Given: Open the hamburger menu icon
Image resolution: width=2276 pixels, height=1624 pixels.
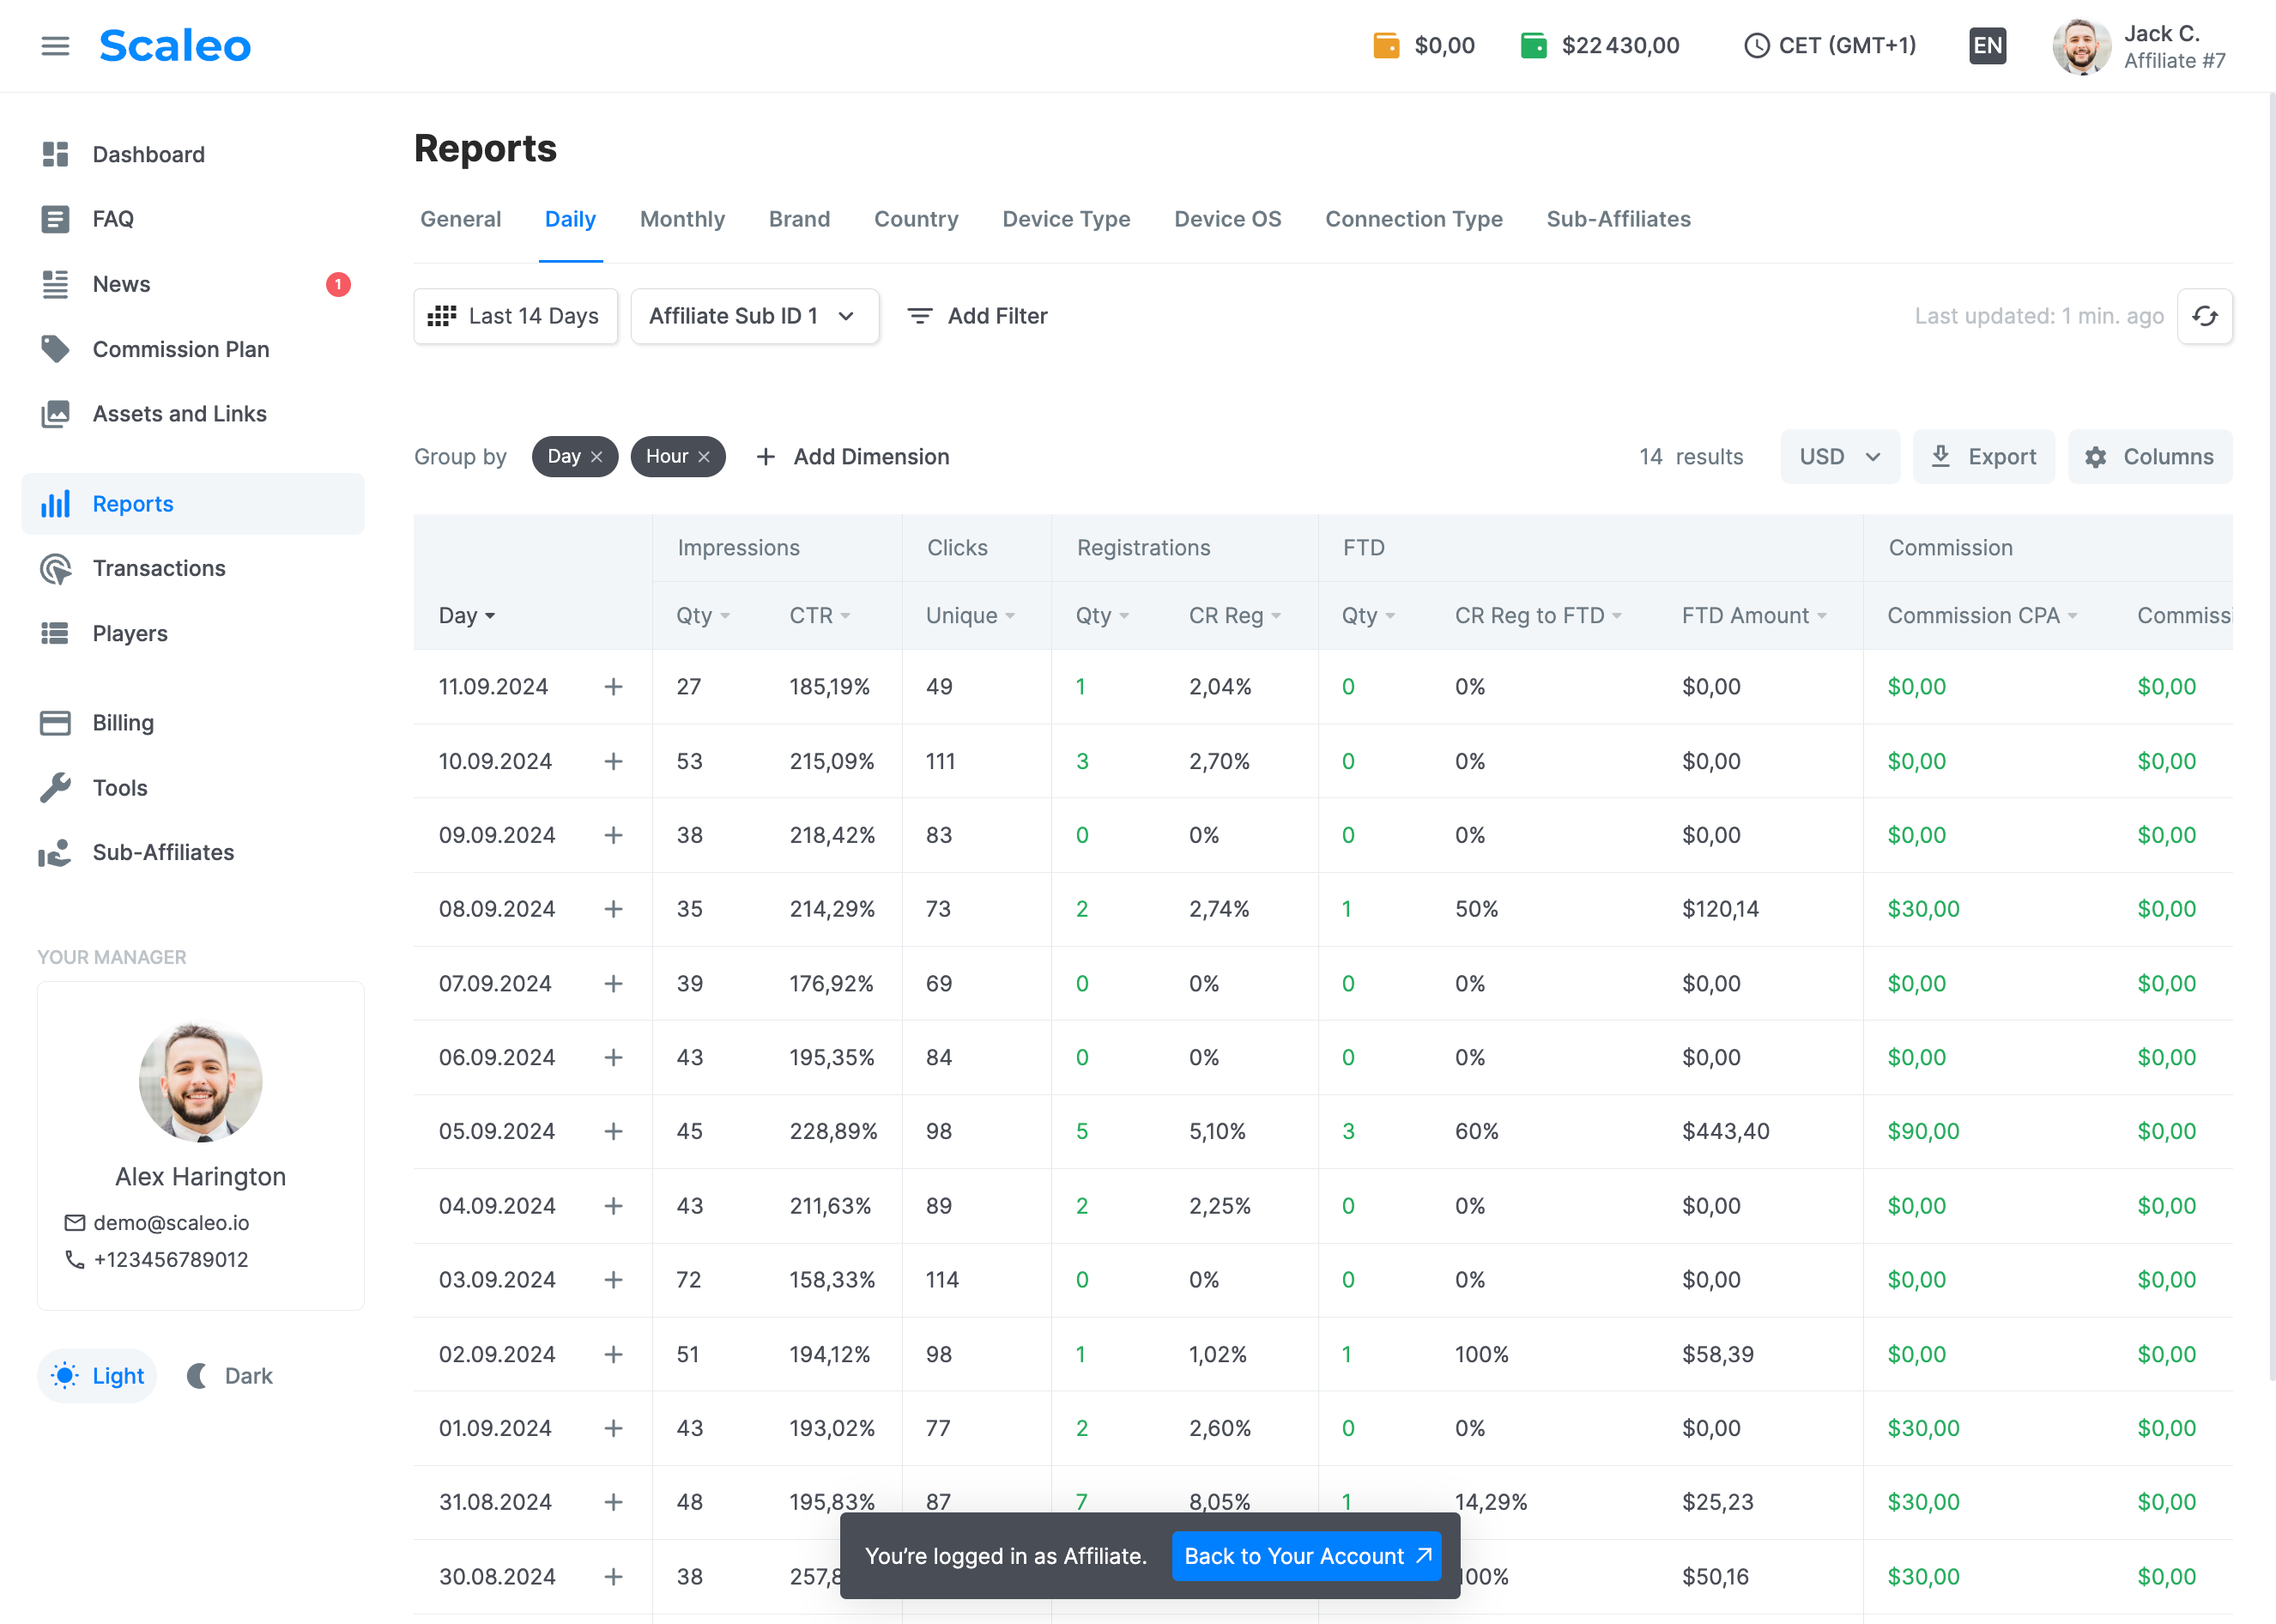Looking at the screenshot, I should tap(55, 46).
